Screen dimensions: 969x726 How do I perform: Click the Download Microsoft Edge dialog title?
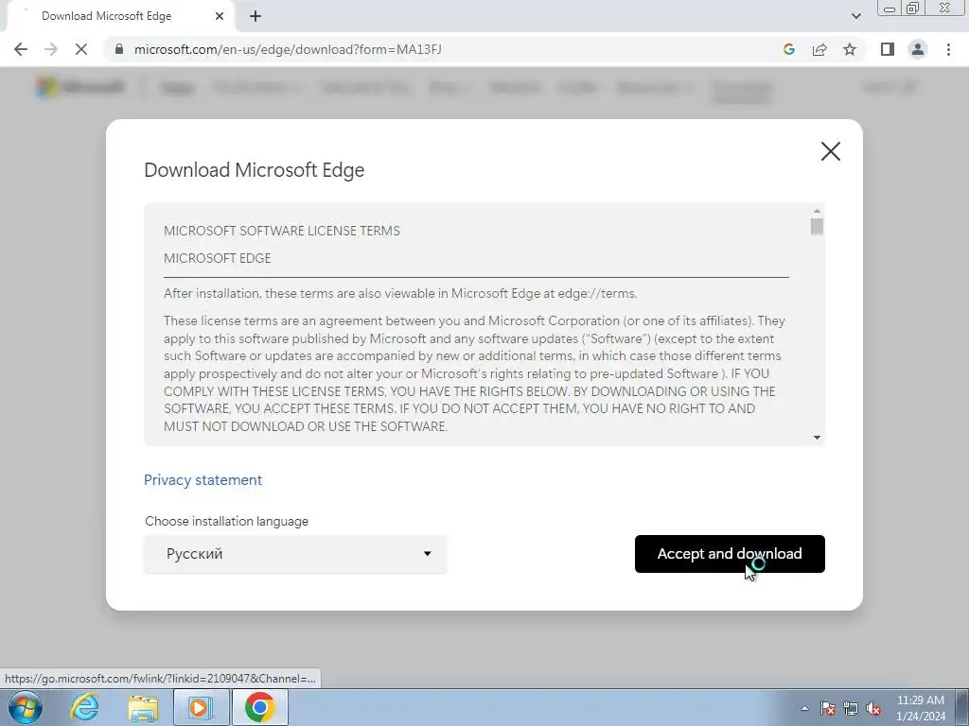(x=254, y=170)
